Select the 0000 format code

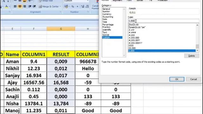pos(131,46)
